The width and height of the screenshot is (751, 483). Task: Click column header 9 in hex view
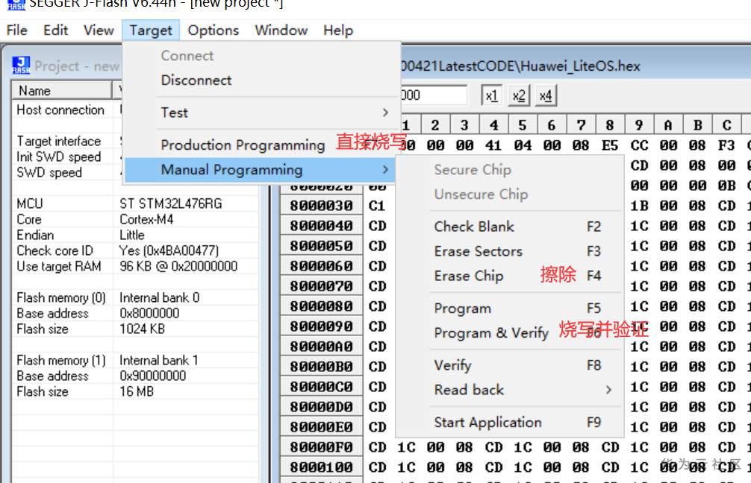tap(639, 124)
